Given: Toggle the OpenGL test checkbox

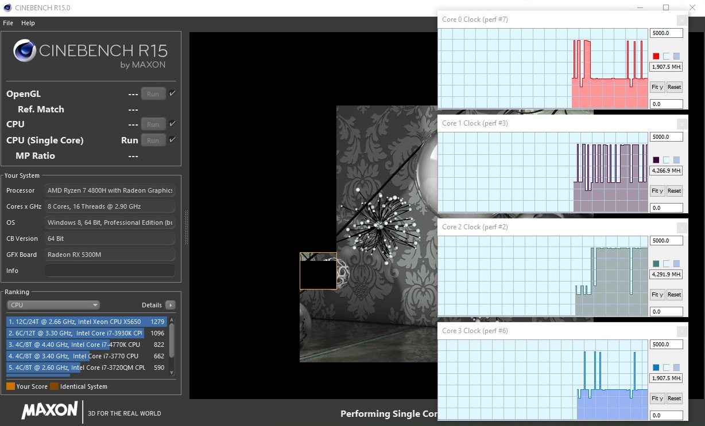Looking at the screenshot, I should click(172, 93).
